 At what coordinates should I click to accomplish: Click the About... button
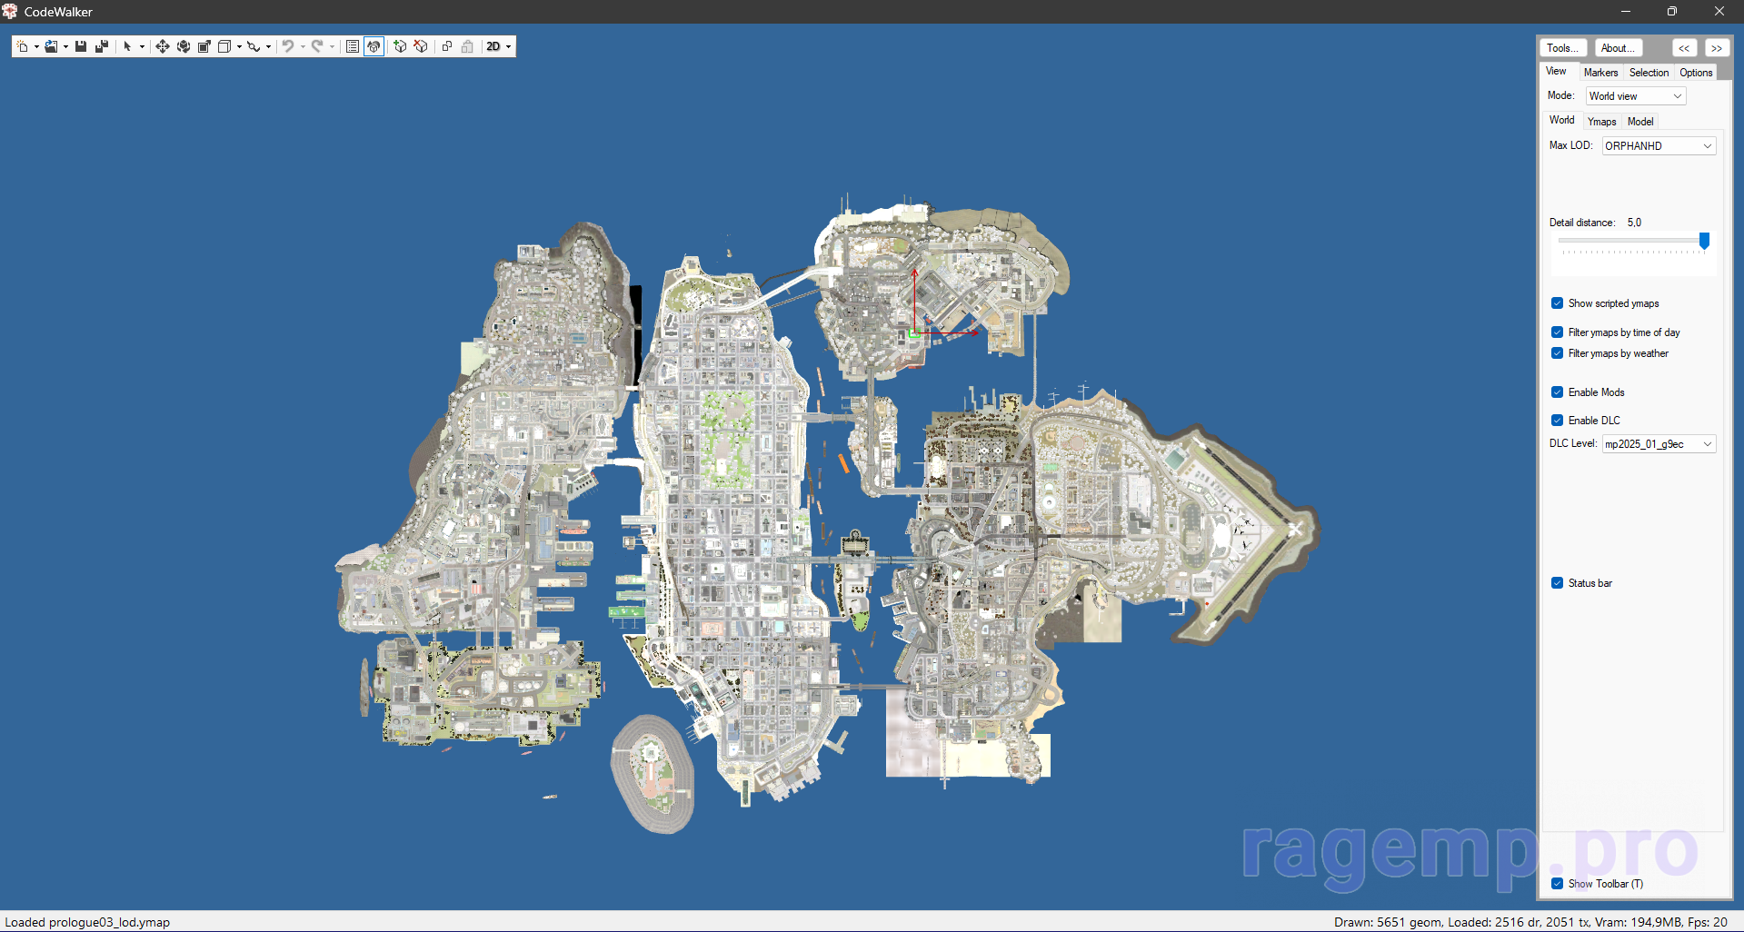(1619, 48)
